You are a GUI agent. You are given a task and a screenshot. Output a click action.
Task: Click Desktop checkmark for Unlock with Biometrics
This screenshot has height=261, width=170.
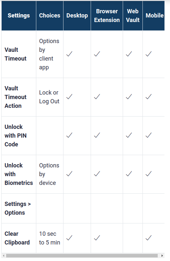(x=69, y=174)
